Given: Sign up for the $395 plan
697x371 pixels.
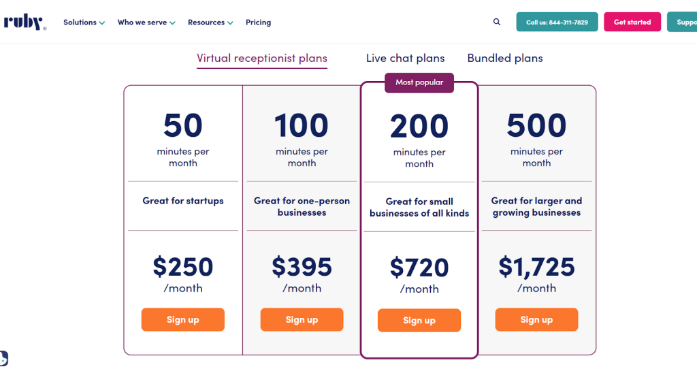Looking at the screenshot, I should (x=302, y=320).
